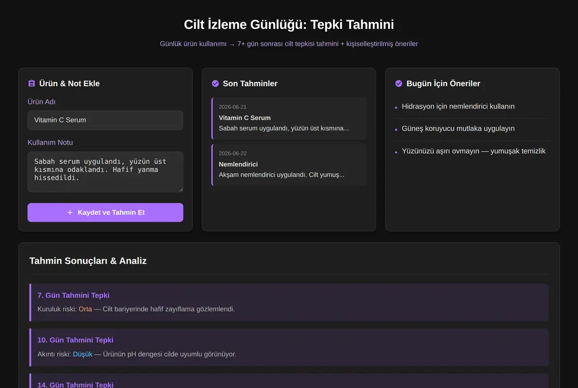Click the 14. Gün Tahmini Tepki heading
The width and height of the screenshot is (578, 388).
[76, 385]
